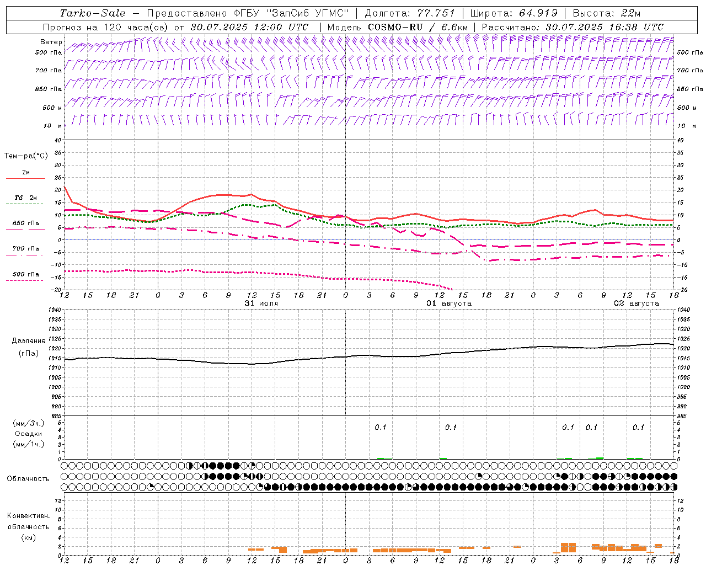Click the Td 2м dew point legend entry
The width and height of the screenshot is (706, 565).
26,198
